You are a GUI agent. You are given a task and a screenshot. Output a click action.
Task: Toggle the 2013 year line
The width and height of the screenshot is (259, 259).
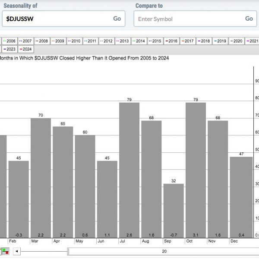[x=123, y=41]
